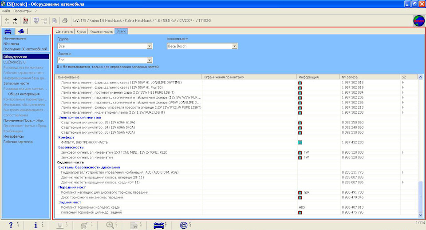Click the Электрический монтаж group heading
Screen dimensions: 426x230
point(79,118)
